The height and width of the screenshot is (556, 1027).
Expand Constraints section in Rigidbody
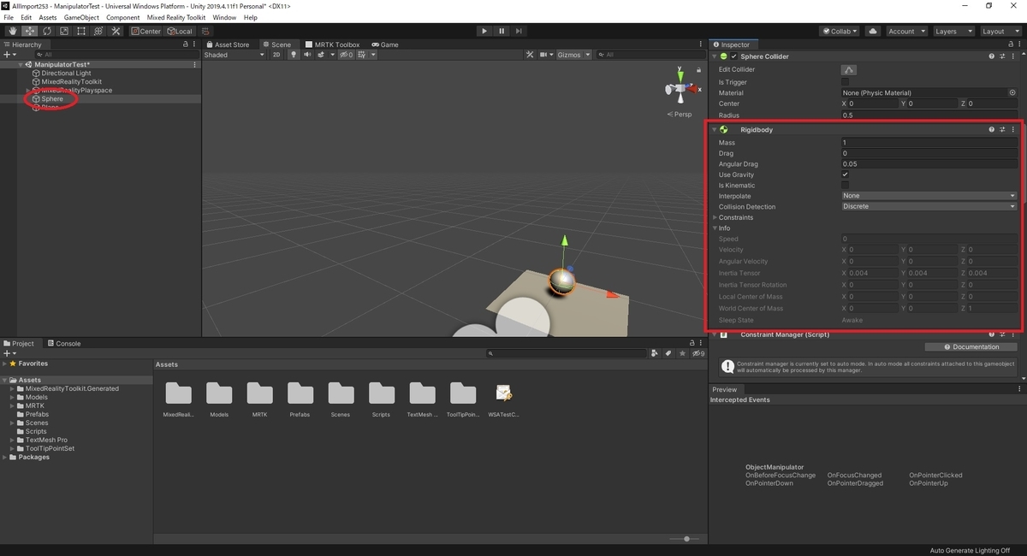tap(715, 217)
